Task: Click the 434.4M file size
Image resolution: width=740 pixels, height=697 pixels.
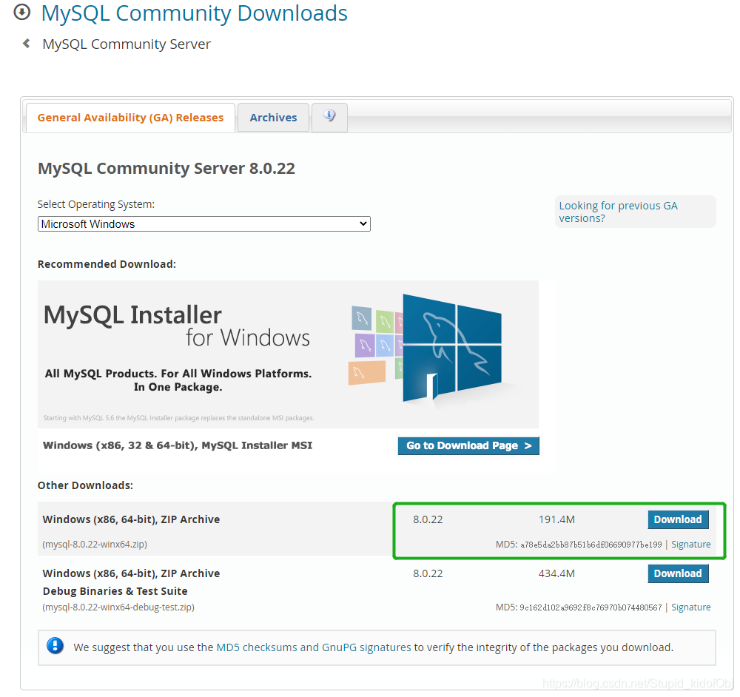Action: point(556,573)
